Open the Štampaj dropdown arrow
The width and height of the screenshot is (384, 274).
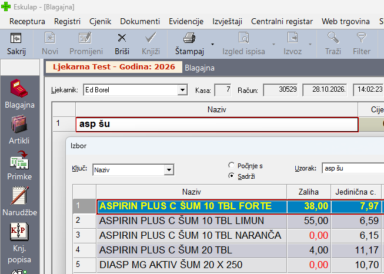(x=212, y=44)
